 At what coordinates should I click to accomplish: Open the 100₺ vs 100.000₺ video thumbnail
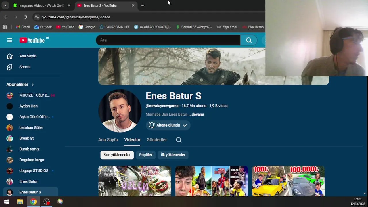pos(288,181)
